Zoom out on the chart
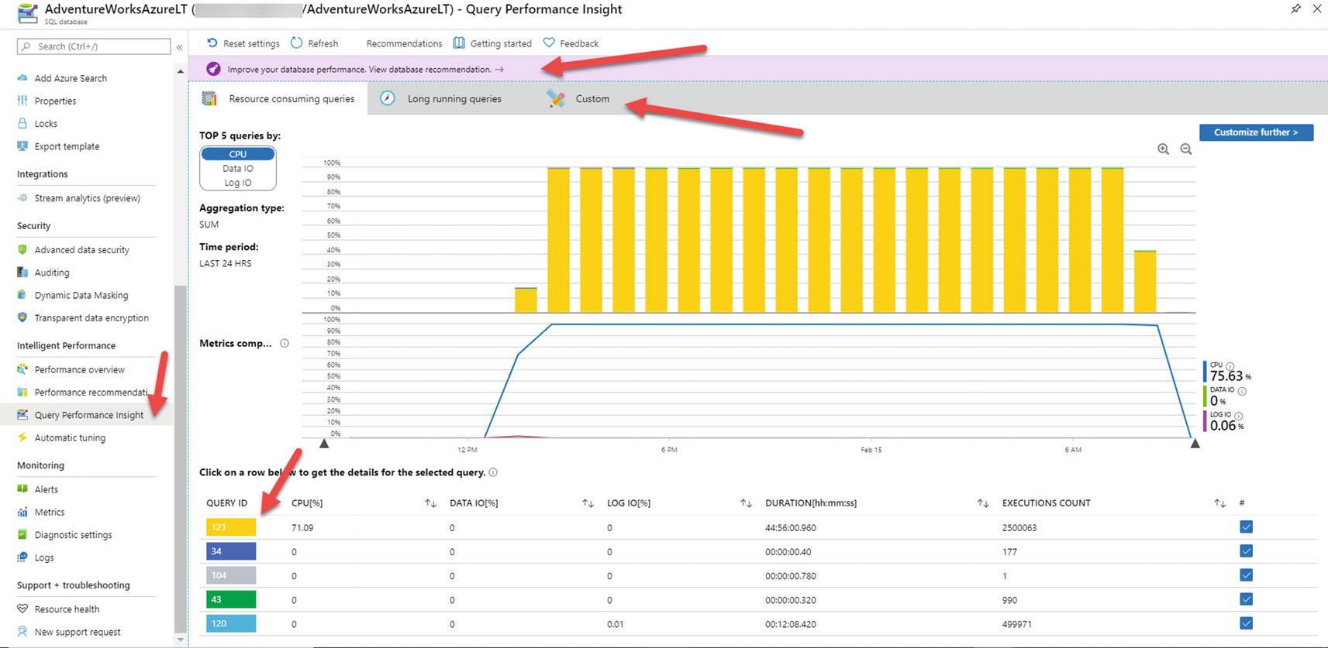 pos(1186,149)
